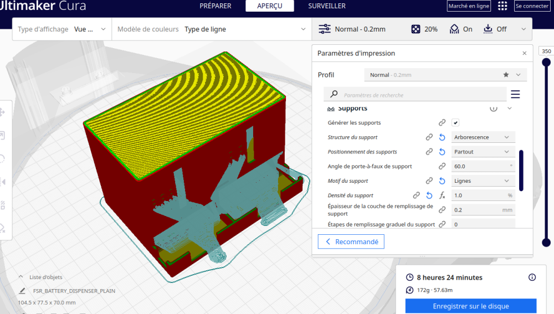This screenshot has height=314, width=554.
Task: Switch to the PRÉPARER tab
Action: click(216, 6)
